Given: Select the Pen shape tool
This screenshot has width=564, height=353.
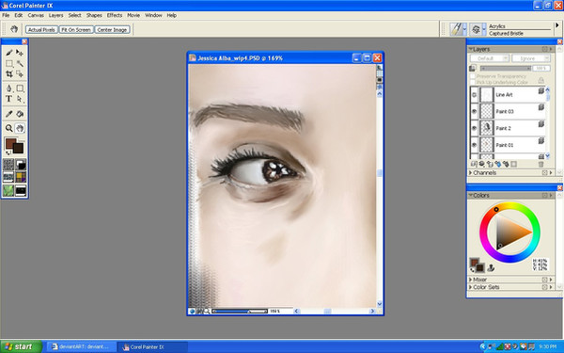Looking at the screenshot, I should pos(9,88).
